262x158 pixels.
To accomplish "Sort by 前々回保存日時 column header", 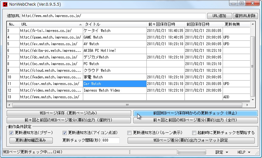I will (x=165, y=24).
